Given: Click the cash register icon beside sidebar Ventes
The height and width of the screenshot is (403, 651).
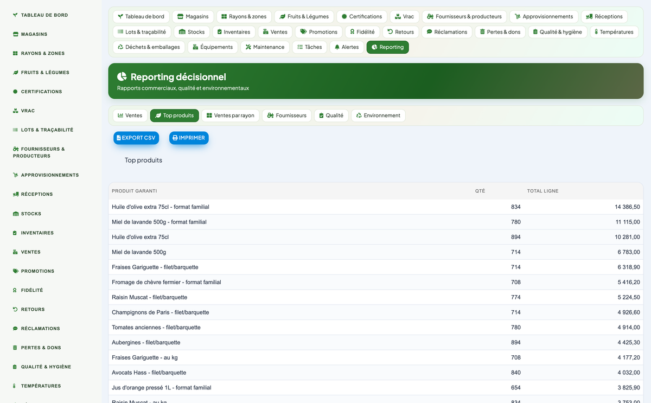Looking at the screenshot, I should (16, 252).
